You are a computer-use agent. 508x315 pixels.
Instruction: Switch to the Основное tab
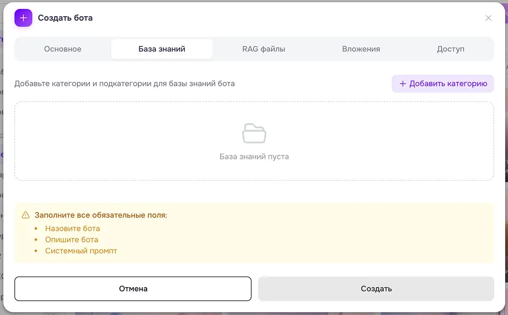(63, 49)
